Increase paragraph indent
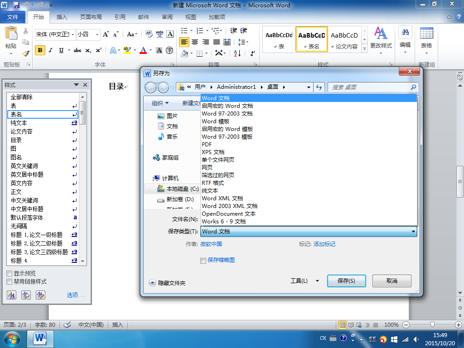 pos(243,30)
